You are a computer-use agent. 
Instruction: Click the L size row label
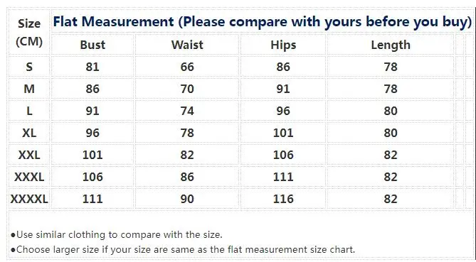29,111
